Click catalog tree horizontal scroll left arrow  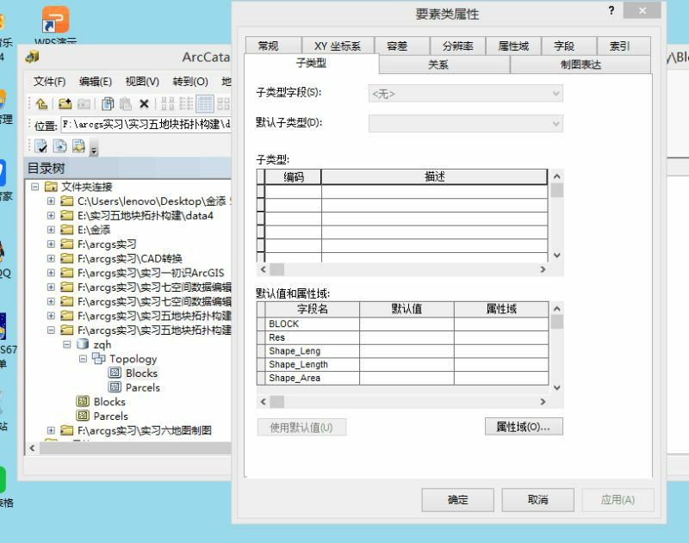point(32,448)
